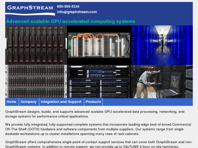Click the storage drive array image
This screenshot has height=148, width=198.
tap(36, 81)
